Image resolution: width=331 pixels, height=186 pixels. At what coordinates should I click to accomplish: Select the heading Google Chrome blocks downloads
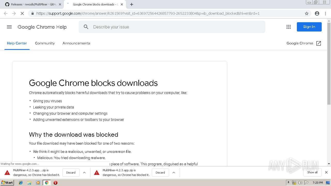(93, 83)
